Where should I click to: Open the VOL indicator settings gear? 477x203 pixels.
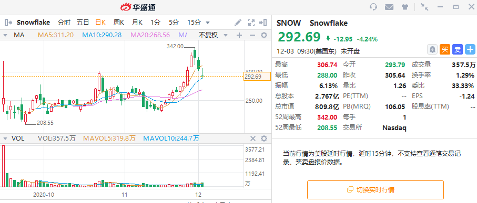[x=264, y=138]
